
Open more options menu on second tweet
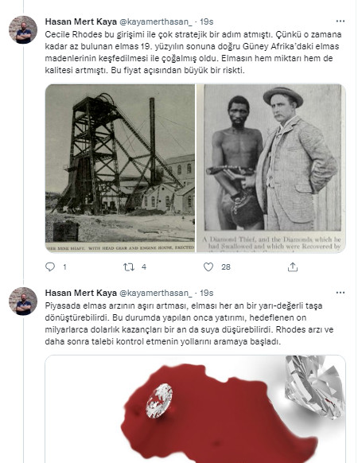pyautogui.click(x=340, y=293)
